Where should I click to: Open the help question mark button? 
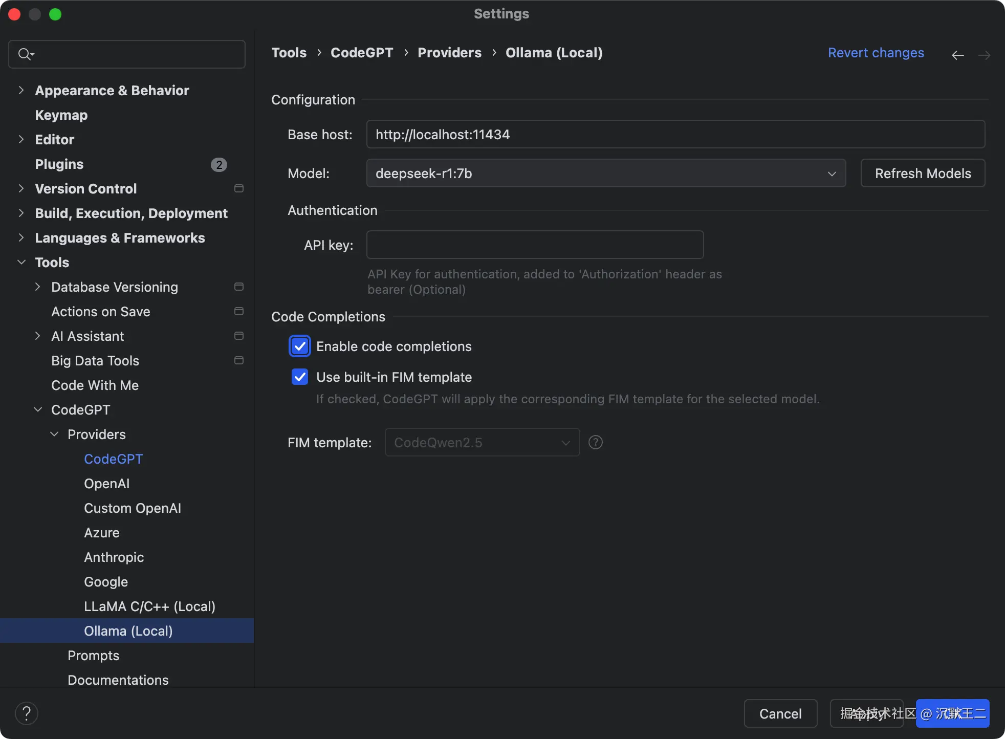coord(27,713)
